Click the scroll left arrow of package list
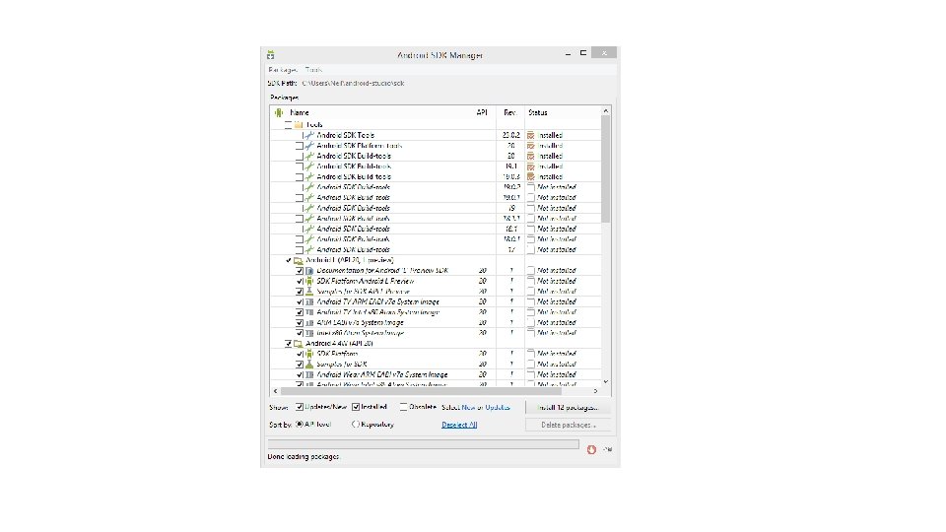 coord(276,391)
